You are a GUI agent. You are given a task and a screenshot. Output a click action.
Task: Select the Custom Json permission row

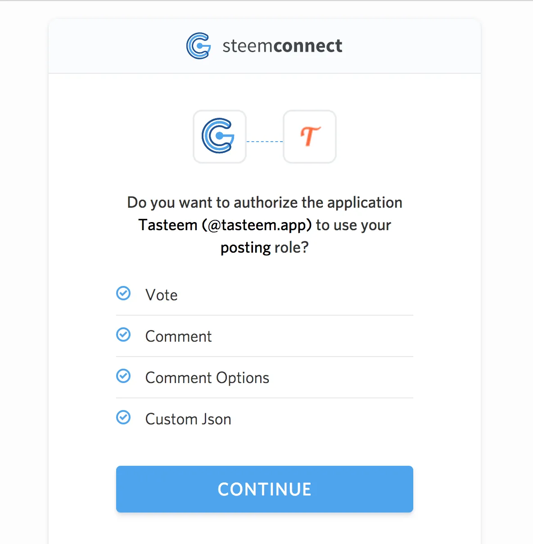pos(265,419)
